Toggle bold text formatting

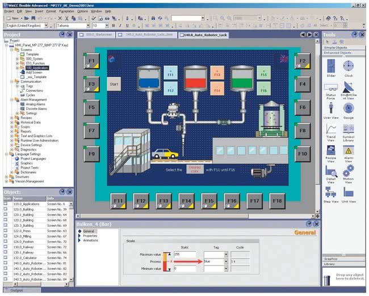click(113, 26)
